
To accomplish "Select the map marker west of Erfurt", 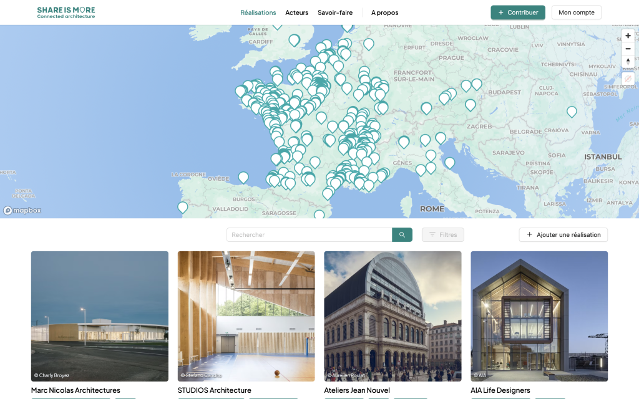I will coord(368,44).
